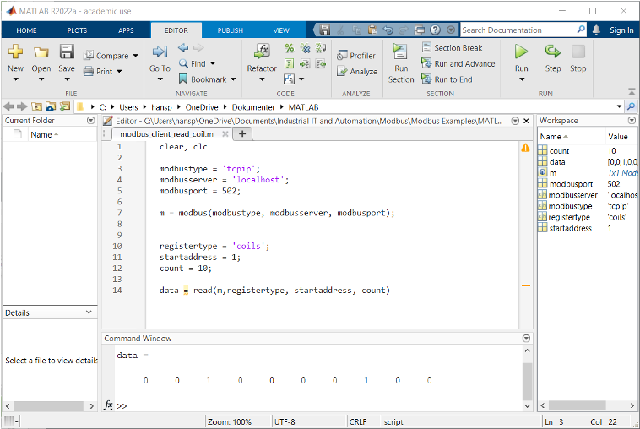Click the Zoom: 100% status entry
Screen dimensions: 640x429
tap(230, 421)
